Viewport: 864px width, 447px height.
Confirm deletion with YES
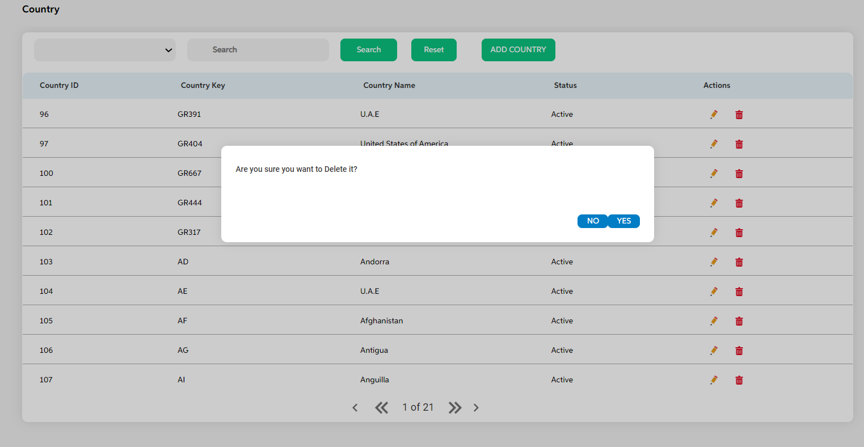(624, 221)
